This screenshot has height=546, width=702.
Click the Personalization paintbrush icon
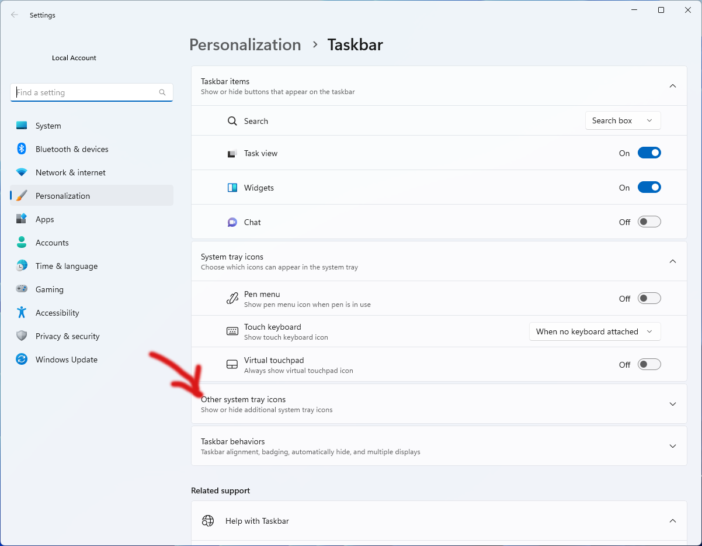pos(22,196)
